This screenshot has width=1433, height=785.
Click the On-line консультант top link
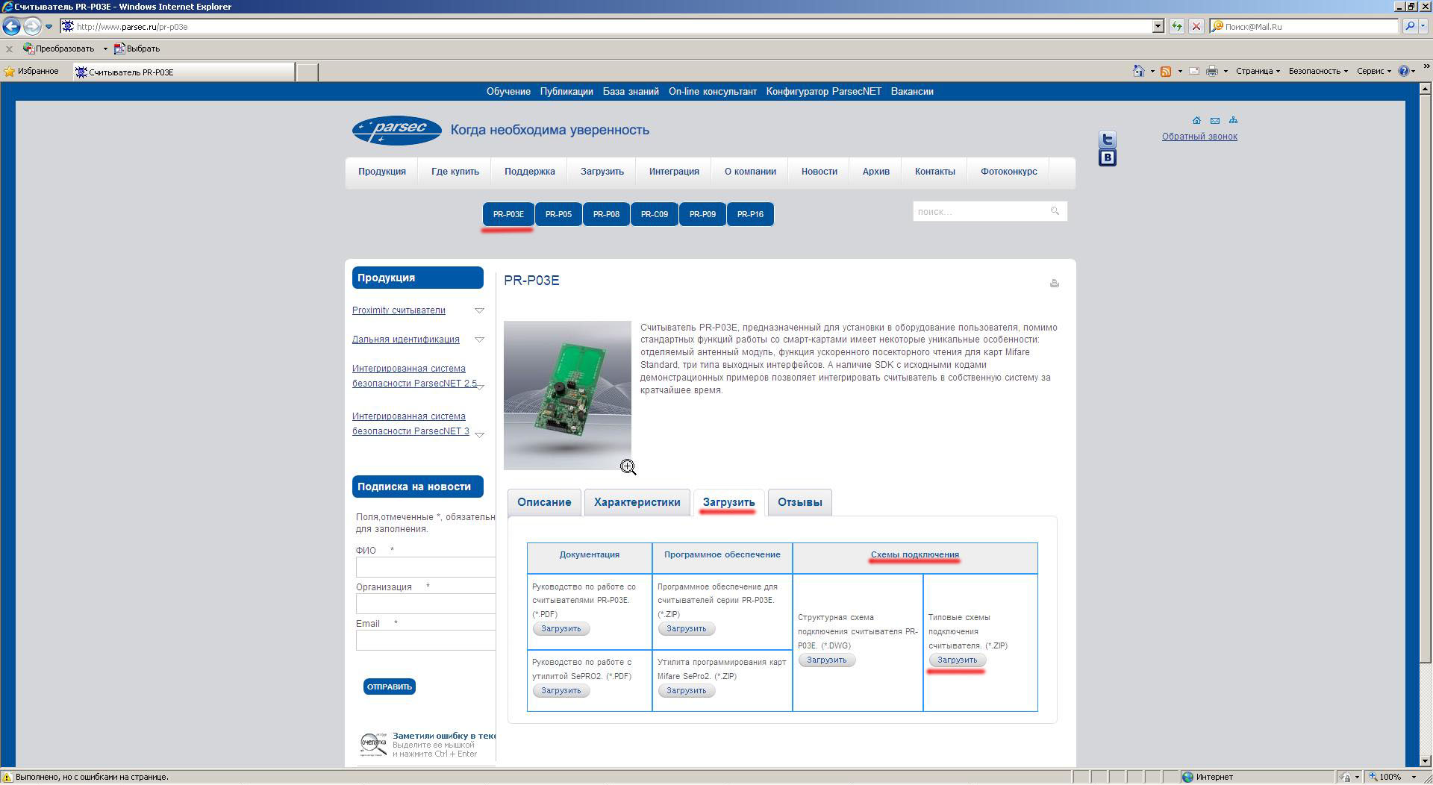712,92
